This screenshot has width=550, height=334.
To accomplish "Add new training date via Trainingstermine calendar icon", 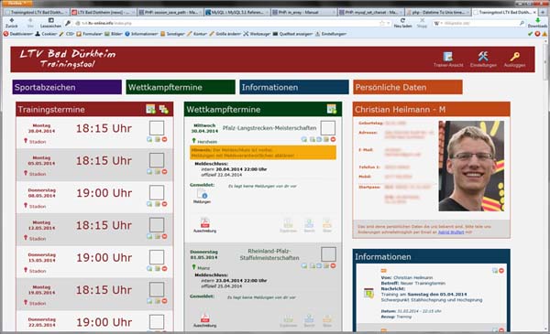I will pyautogui.click(x=151, y=109).
